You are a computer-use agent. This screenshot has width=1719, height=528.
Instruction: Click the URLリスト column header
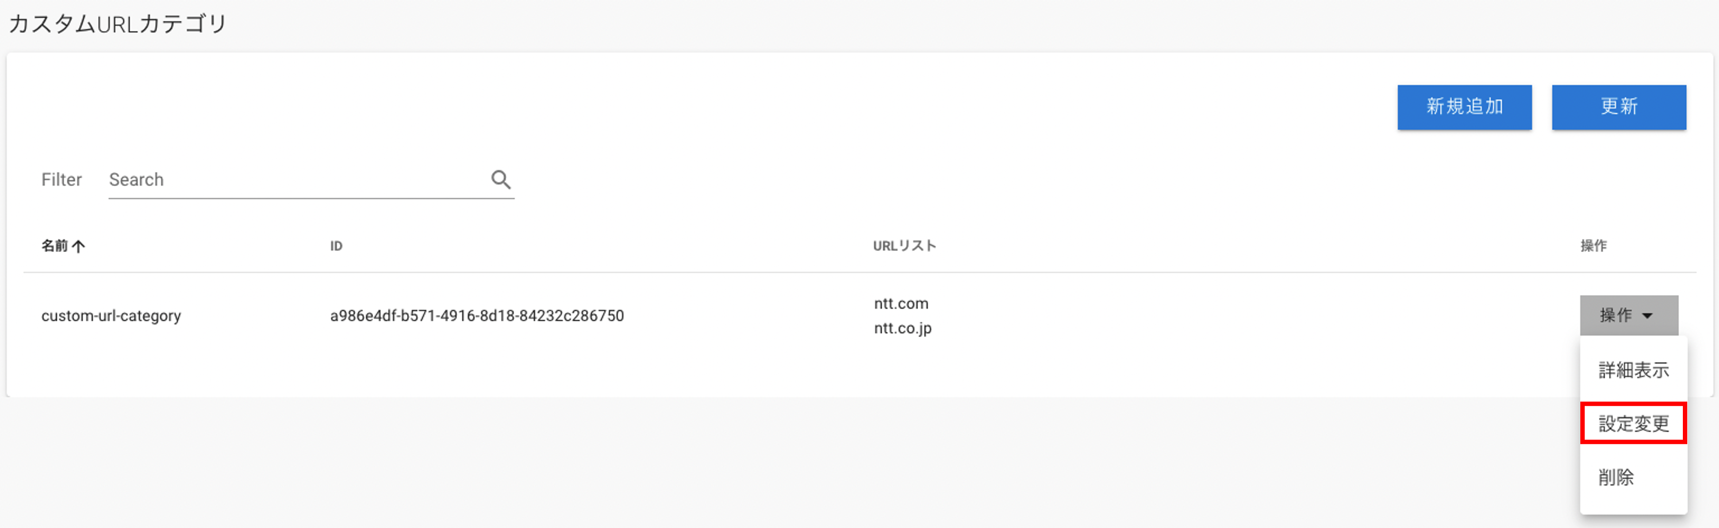904,246
